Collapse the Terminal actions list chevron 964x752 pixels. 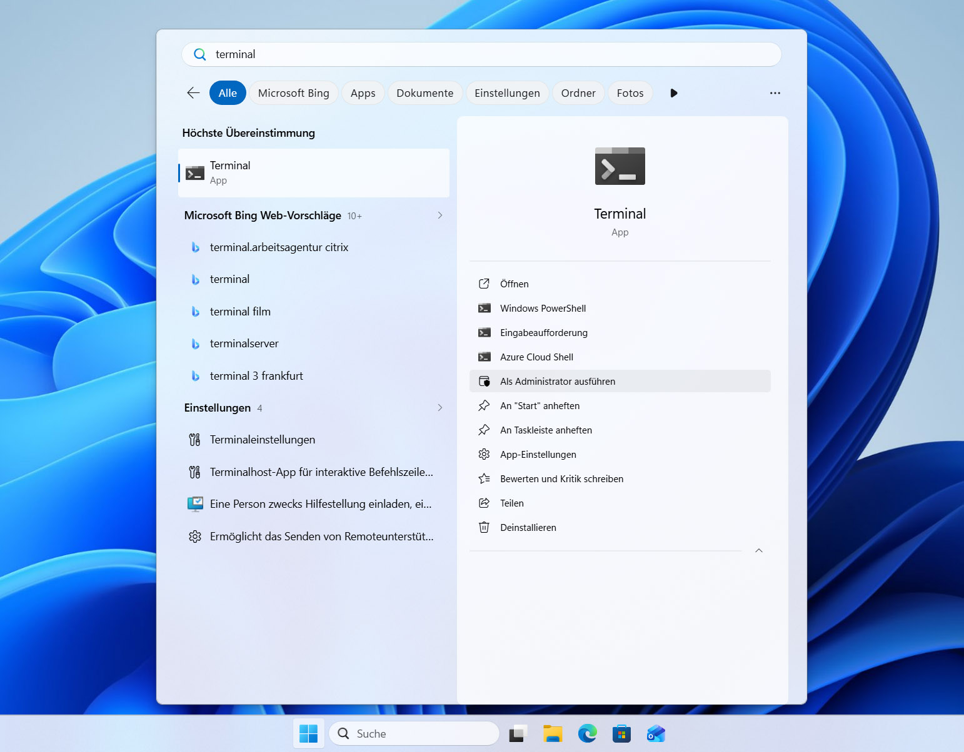(759, 551)
